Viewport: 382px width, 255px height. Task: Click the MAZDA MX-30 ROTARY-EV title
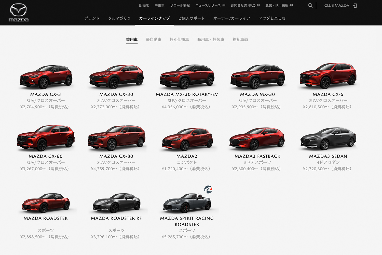coord(187,94)
